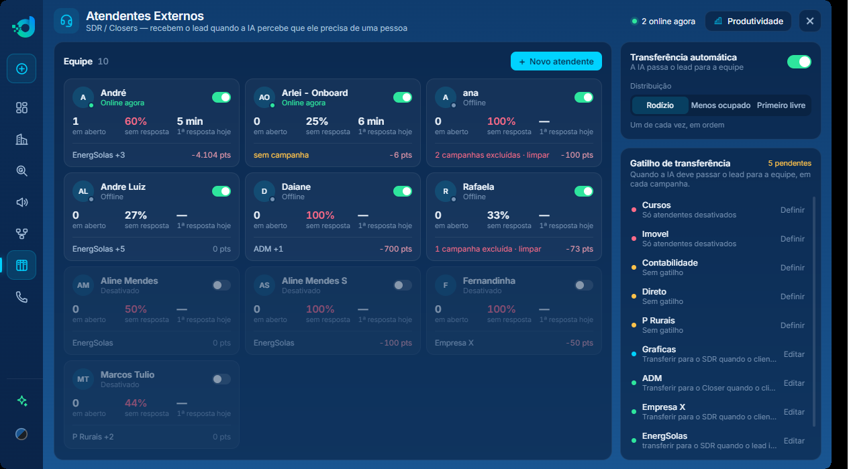Open the megaphone icon in the sidebar
Image resolution: width=849 pixels, height=469 pixels.
tap(21, 202)
